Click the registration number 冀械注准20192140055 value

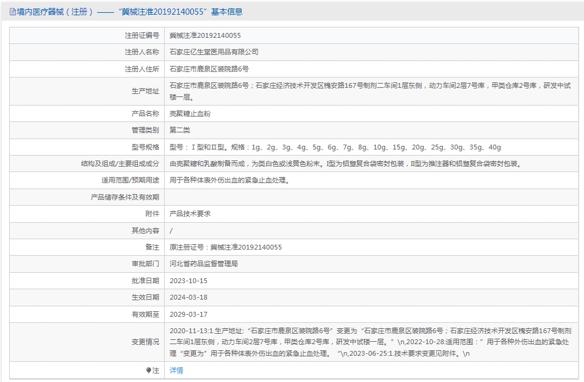[205, 35]
